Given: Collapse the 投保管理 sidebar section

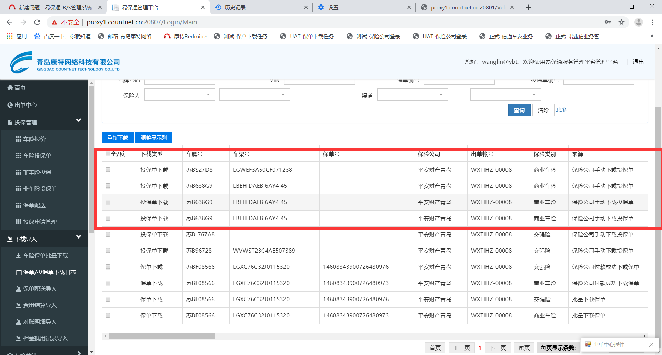Looking at the screenshot, I should coord(78,120).
